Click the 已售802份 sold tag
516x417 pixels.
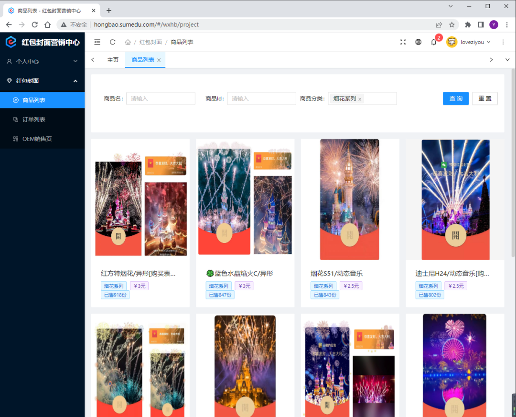pyautogui.click(x=430, y=295)
